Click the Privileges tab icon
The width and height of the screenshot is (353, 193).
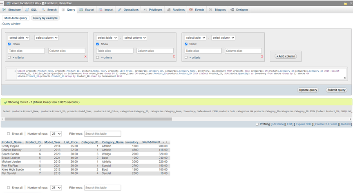pyautogui.click(x=145, y=9)
